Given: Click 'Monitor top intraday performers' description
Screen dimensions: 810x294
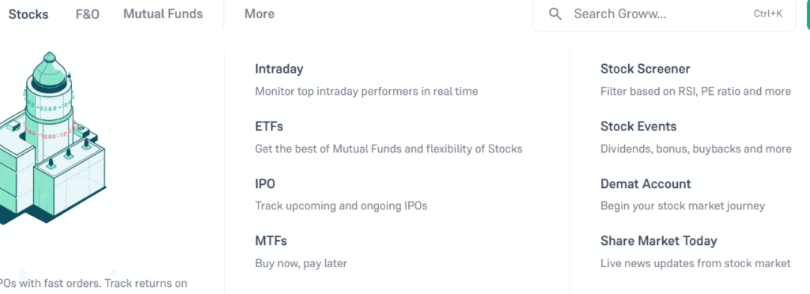Looking at the screenshot, I should click(x=366, y=92).
